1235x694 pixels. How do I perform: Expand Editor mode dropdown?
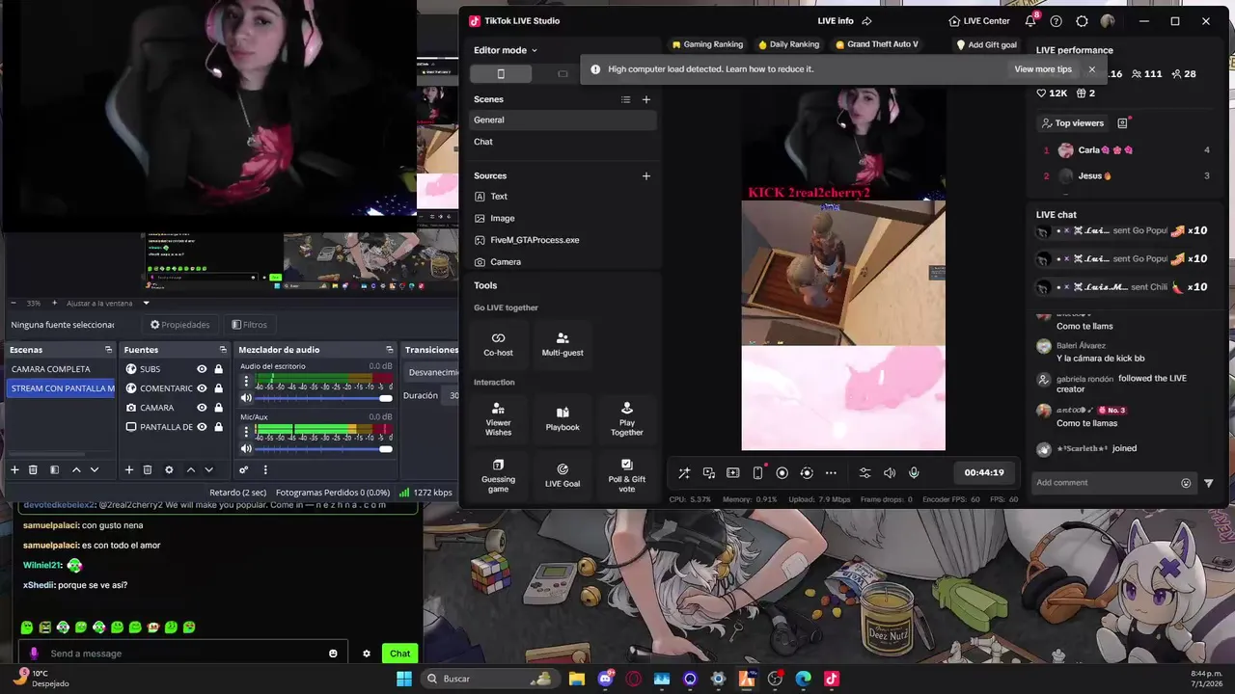point(506,50)
